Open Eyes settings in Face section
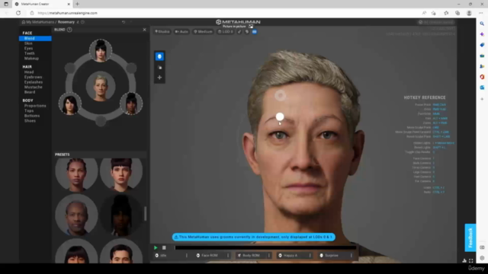488x274 pixels. coord(29,49)
